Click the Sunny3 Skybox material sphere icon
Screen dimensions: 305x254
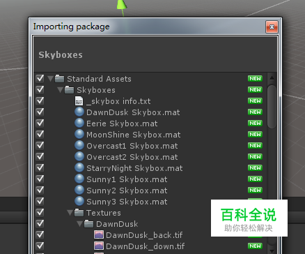click(79, 201)
